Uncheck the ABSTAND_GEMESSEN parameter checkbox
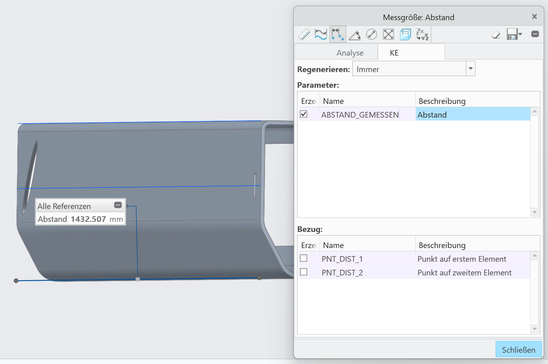548x364 pixels. [304, 114]
